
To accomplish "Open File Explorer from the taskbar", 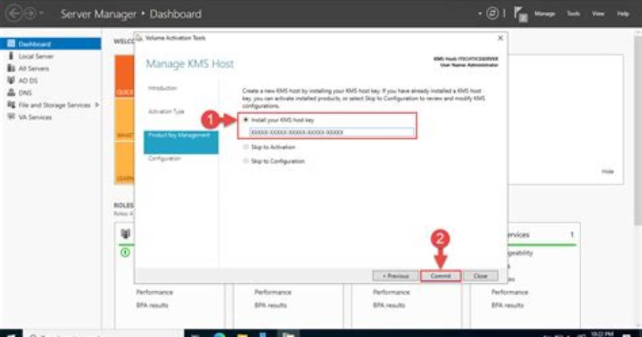I will tap(243, 335).
